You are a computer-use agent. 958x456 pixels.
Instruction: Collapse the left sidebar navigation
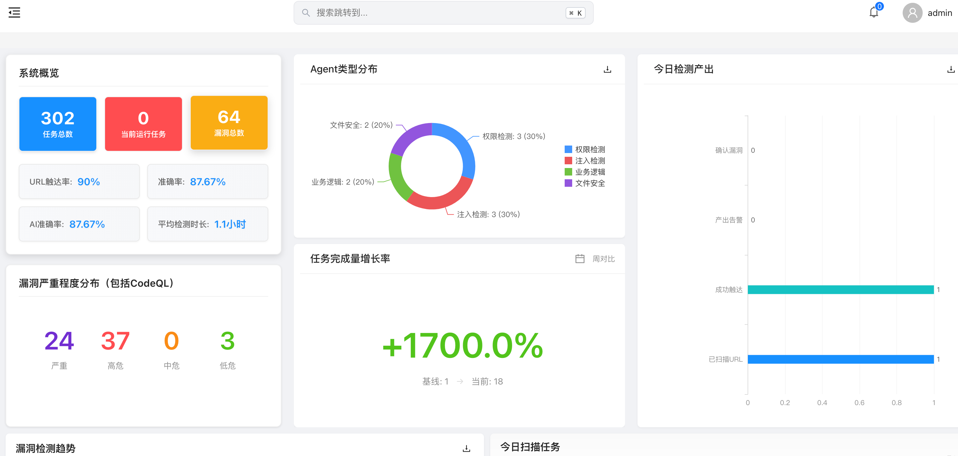tap(14, 12)
